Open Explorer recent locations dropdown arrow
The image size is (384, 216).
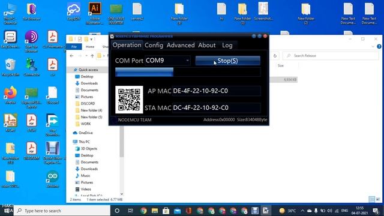pyautogui.click(x=86, y=56)
